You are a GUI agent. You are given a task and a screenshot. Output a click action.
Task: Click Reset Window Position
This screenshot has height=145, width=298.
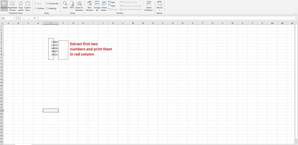tap(131, 9)
